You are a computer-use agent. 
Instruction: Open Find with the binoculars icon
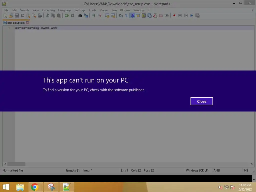point(80,15)
